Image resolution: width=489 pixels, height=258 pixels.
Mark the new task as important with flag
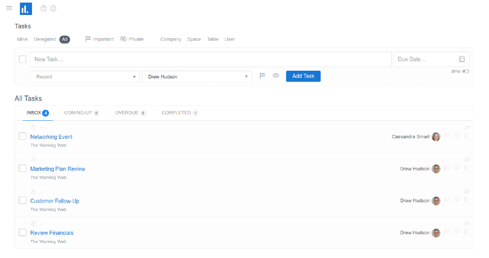(x=262, y=76)
